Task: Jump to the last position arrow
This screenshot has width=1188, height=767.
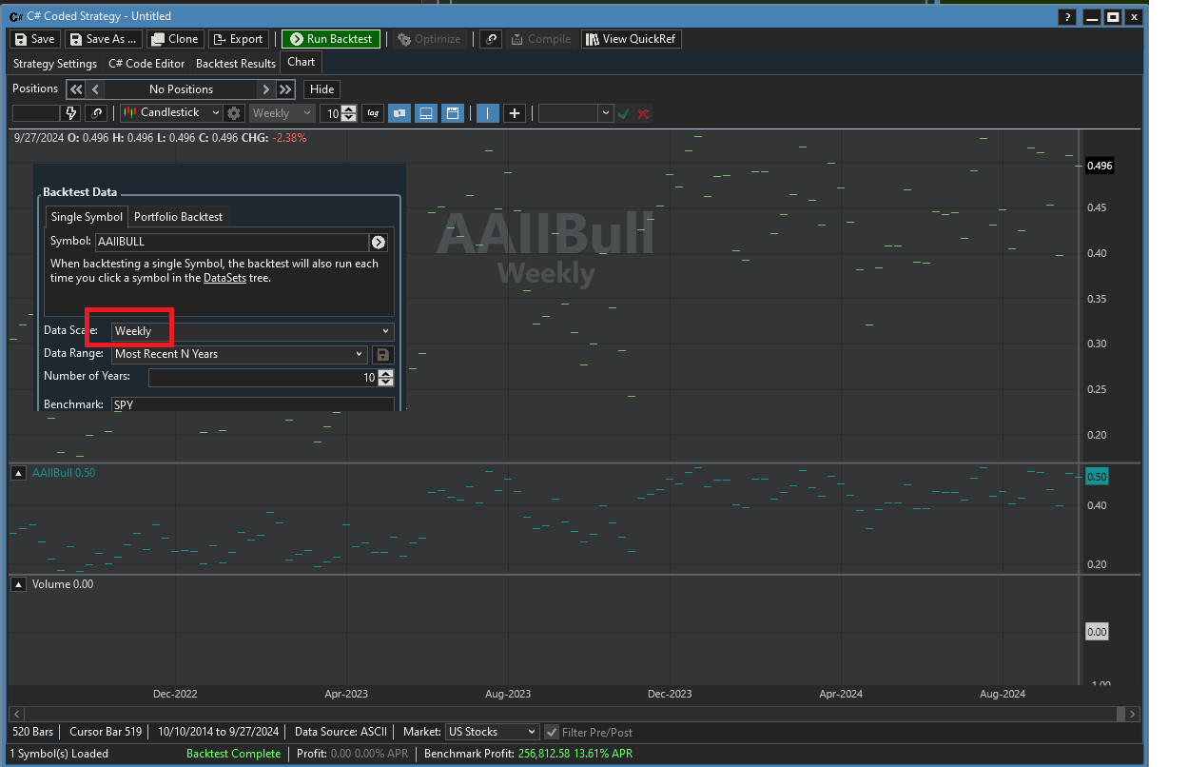Action: (285, 89)
